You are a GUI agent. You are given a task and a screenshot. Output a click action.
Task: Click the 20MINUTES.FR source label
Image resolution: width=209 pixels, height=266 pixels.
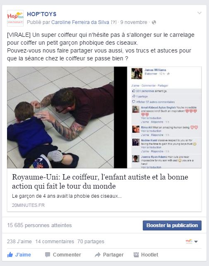(28, 205)
